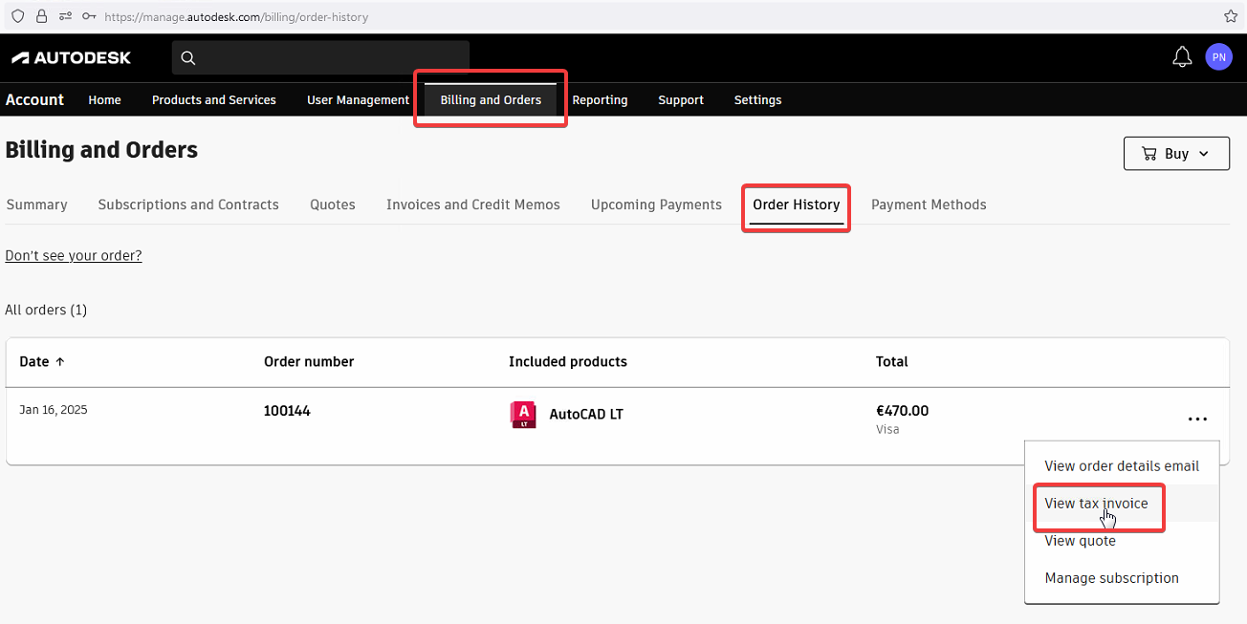Image resolution: width=1247 pixels, height=624 pixels.
Task: Open the notifications bell
Action: click(x=1182, y=57)
